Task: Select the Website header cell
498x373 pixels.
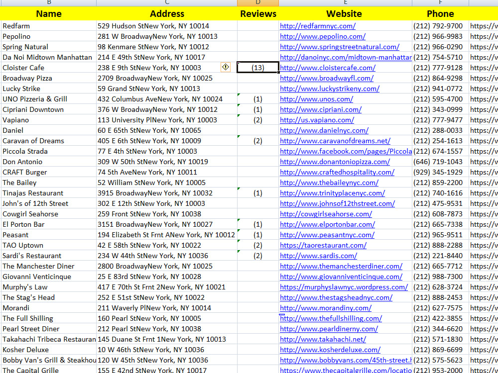Action: click(x=344, y=13)
